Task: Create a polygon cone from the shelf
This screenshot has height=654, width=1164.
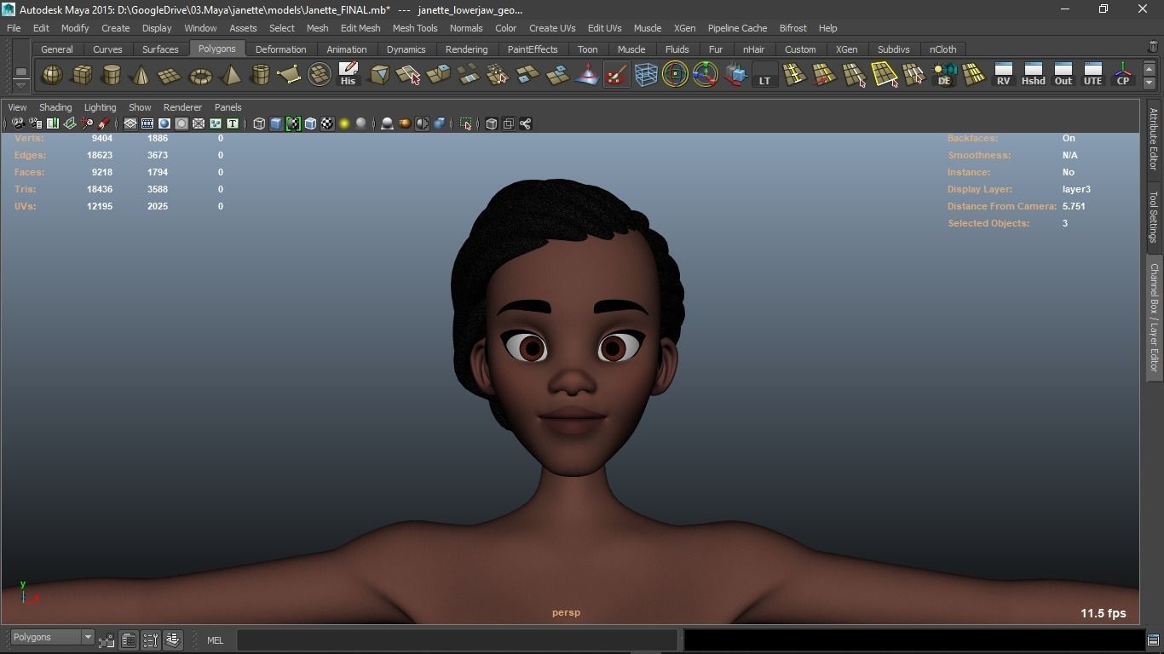Action: [141, 75]
